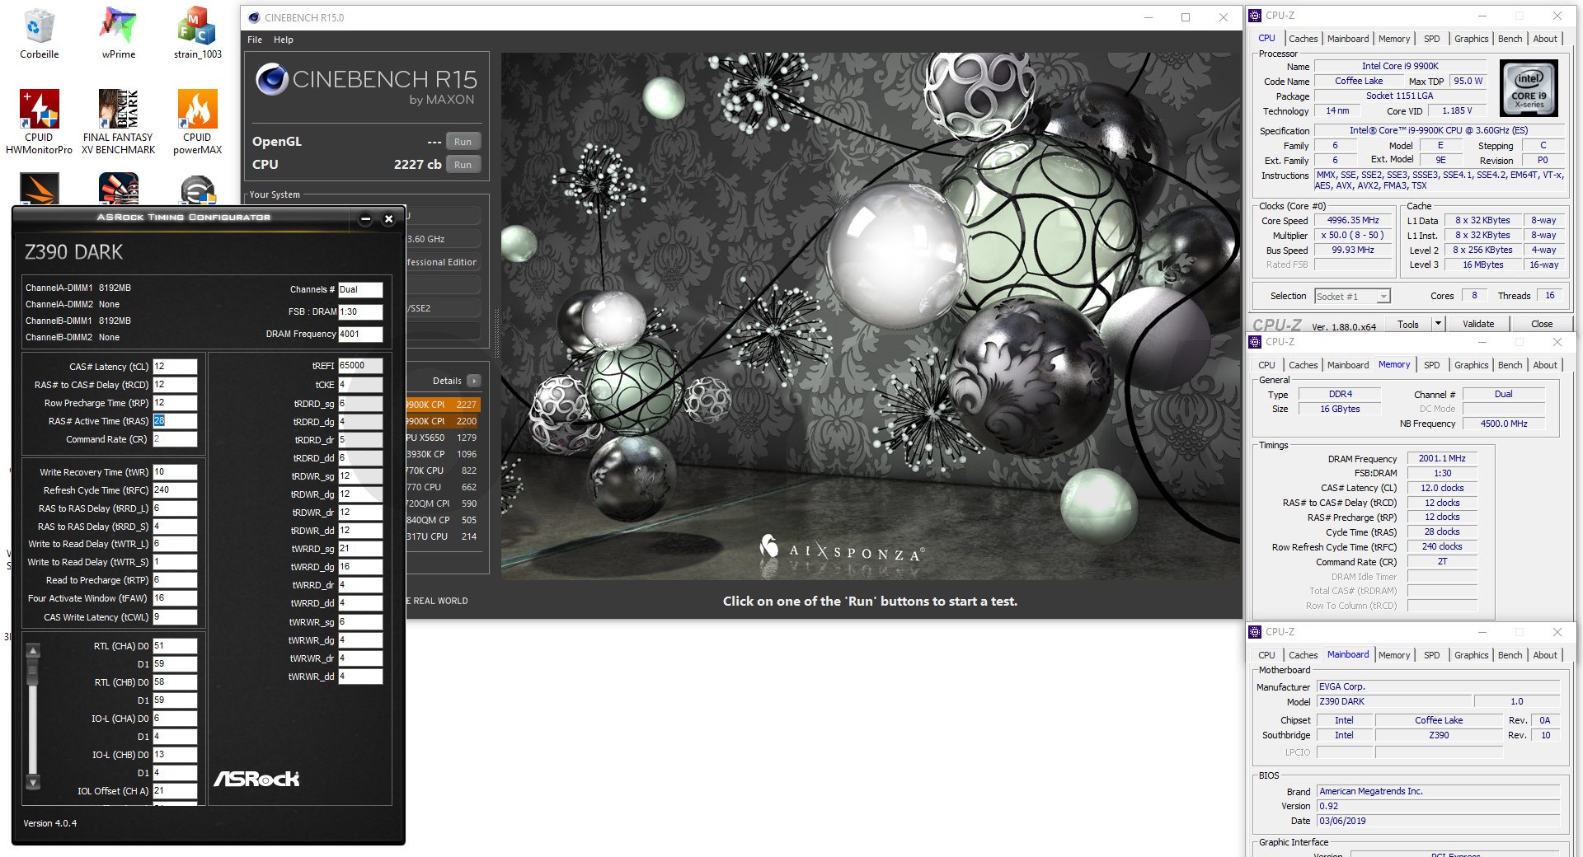Open the wPrime desktop shortcut
1583x857 pixels.
pyautogui.click(x=119, y=33)
